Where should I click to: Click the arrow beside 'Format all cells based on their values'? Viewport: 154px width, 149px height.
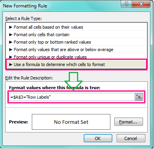point(11,27)
